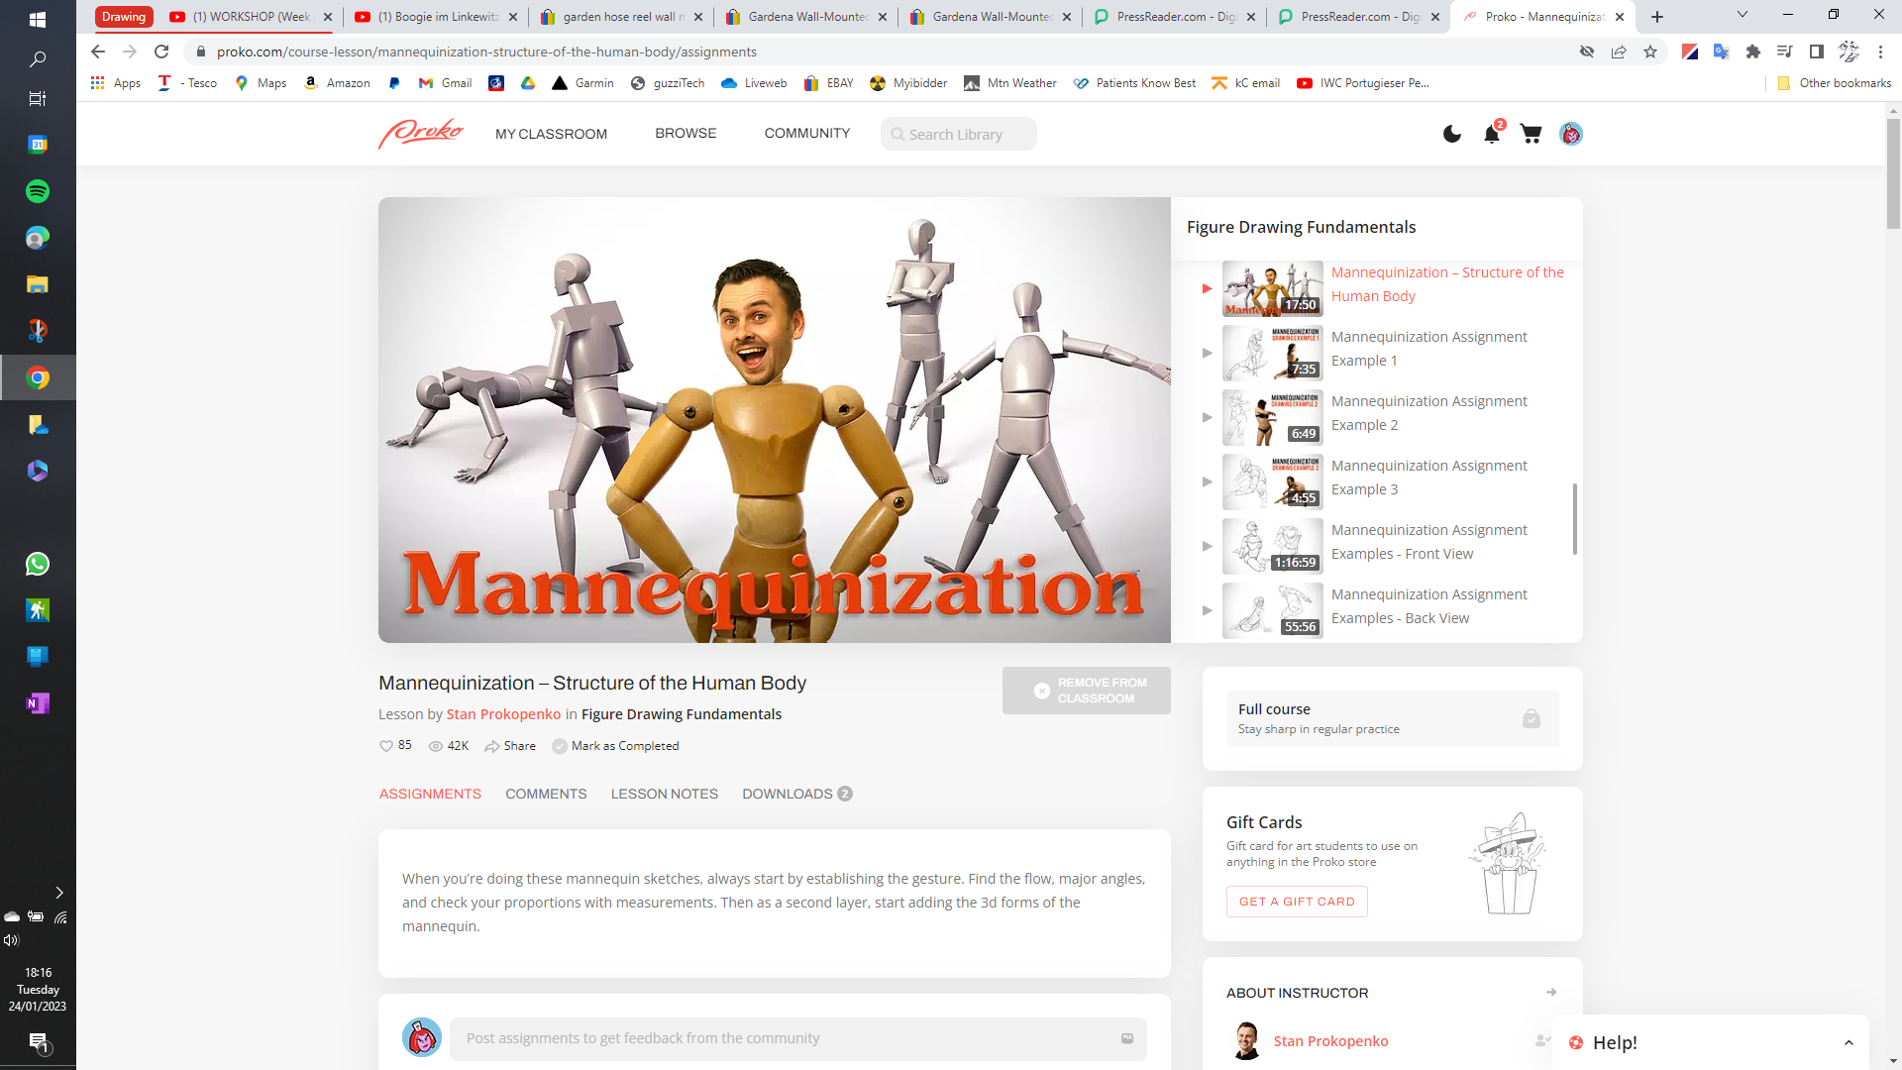This screenshot has width=1902, height=1070.
Task: Reload the page in Chrome
Action: [x=161, y=52]
